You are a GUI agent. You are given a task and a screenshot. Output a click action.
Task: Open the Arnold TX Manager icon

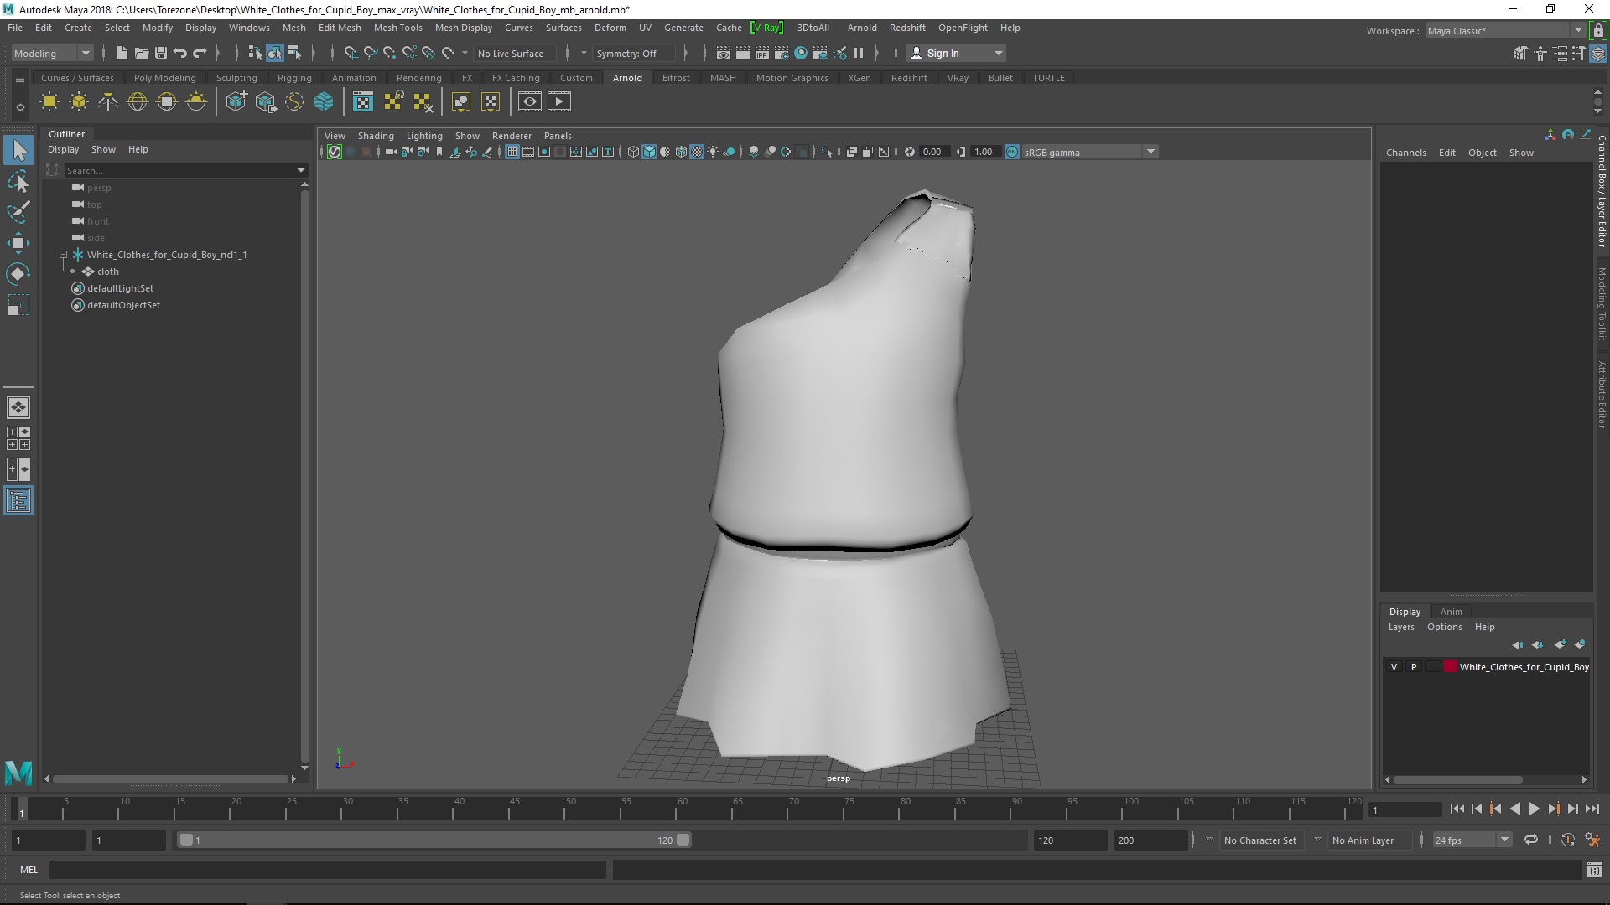click(x=363, y=102)
